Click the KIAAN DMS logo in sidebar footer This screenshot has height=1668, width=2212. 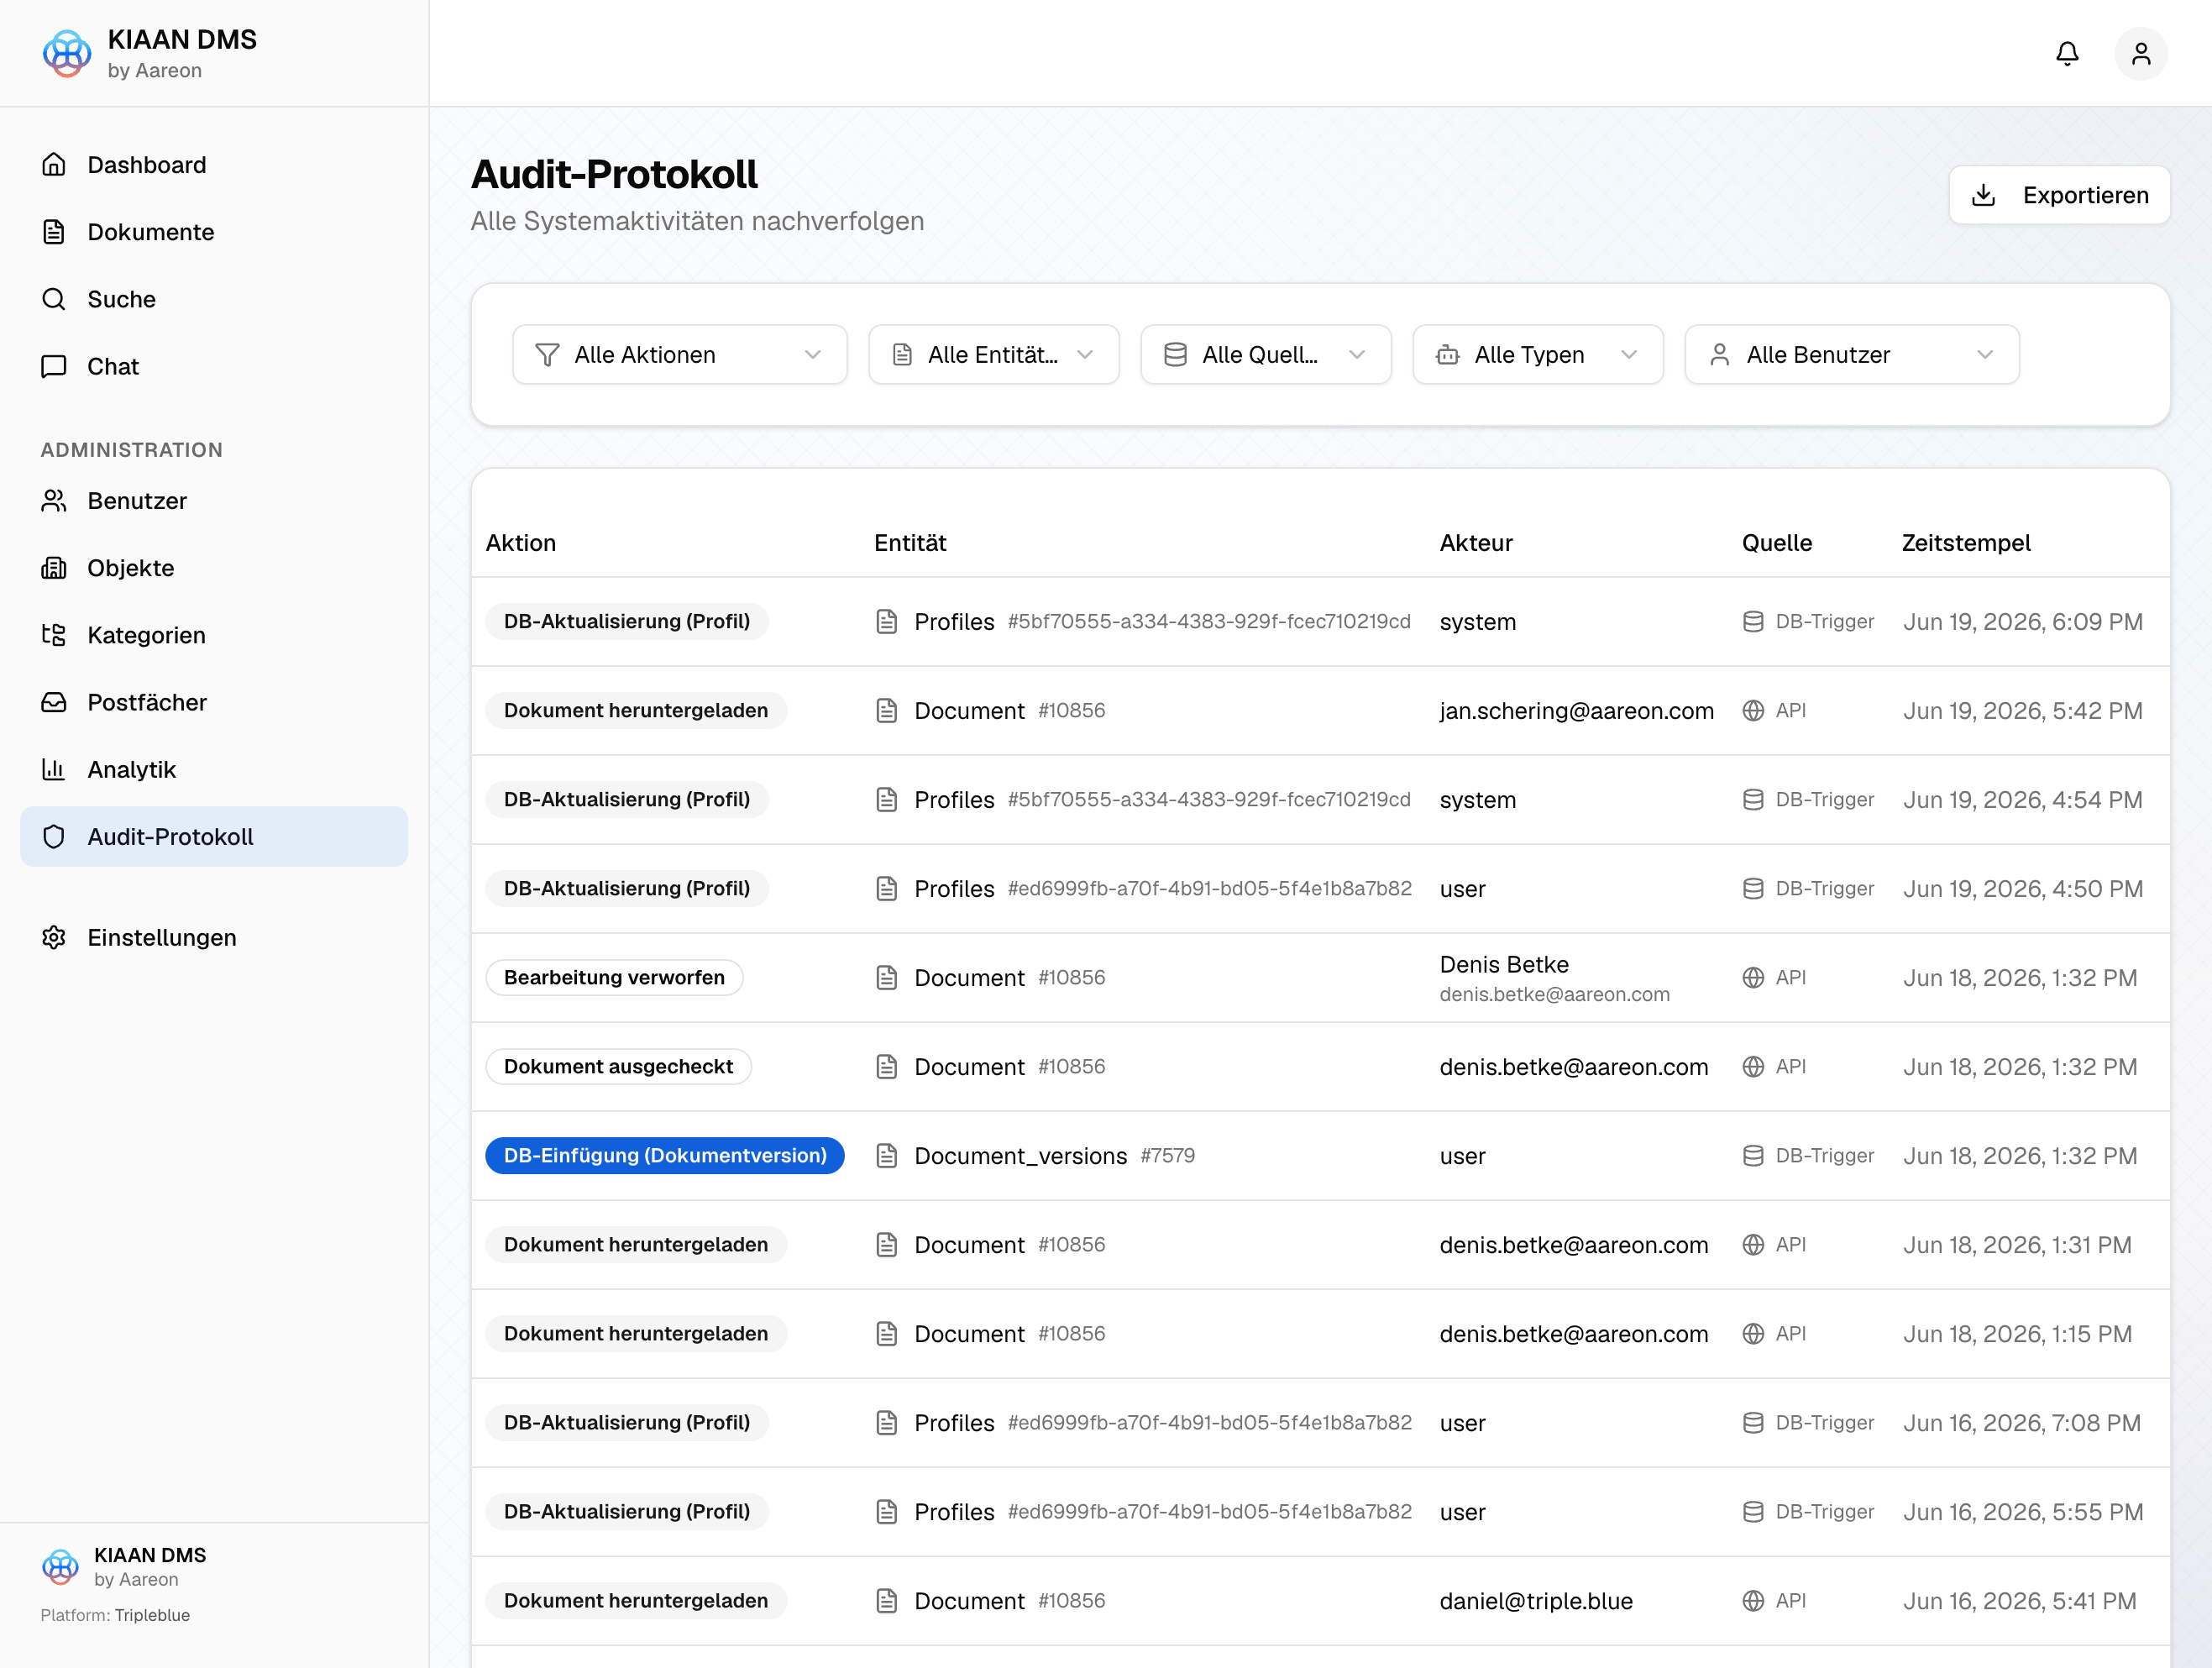click(x=60, y=1567)
